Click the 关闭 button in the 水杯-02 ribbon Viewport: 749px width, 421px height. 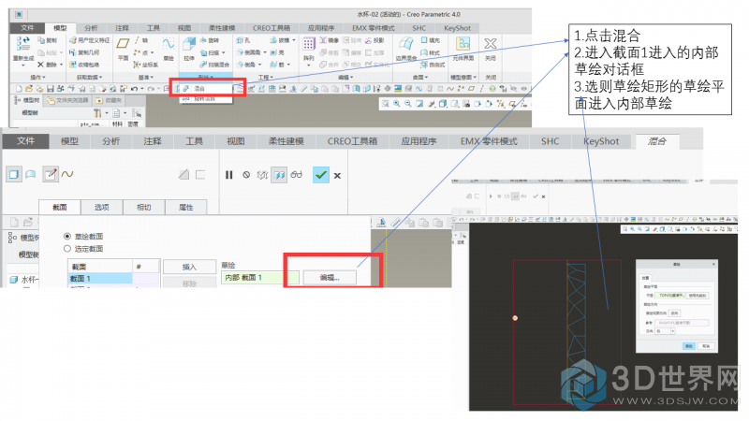tap(490, 50)
